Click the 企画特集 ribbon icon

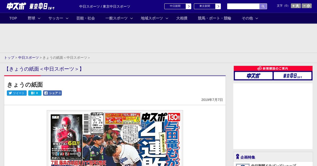click(237, 157)
